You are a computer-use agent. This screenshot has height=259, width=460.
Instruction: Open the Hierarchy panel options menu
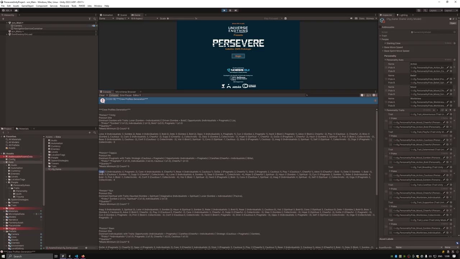pos(96,15)
